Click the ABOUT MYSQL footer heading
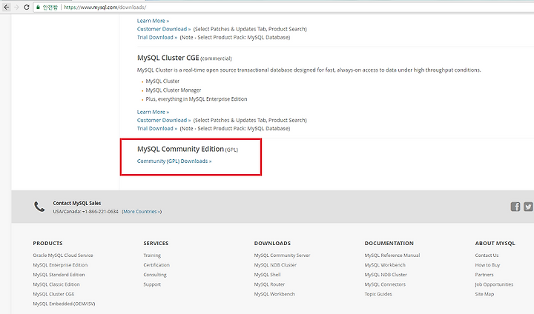534x314 pixels. click(x=495, y=243)
